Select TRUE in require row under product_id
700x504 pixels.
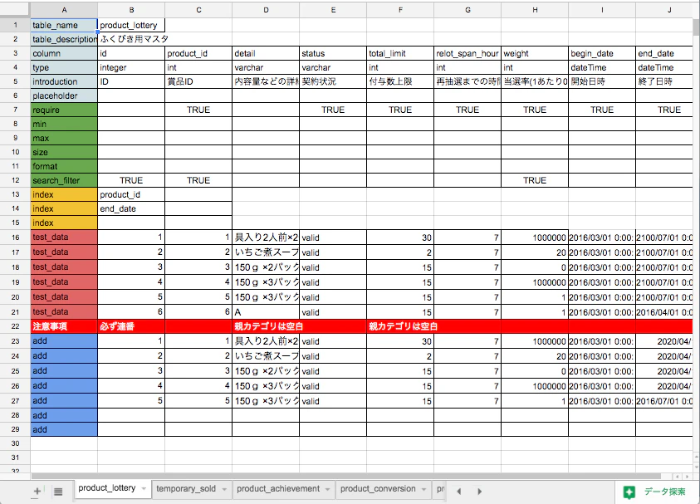pyautogui.click(x=198, y=110)
